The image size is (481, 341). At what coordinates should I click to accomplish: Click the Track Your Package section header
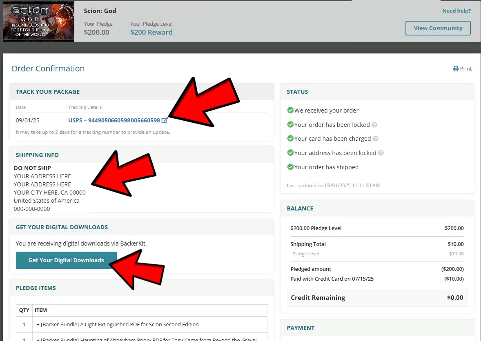tap(48, 92)
